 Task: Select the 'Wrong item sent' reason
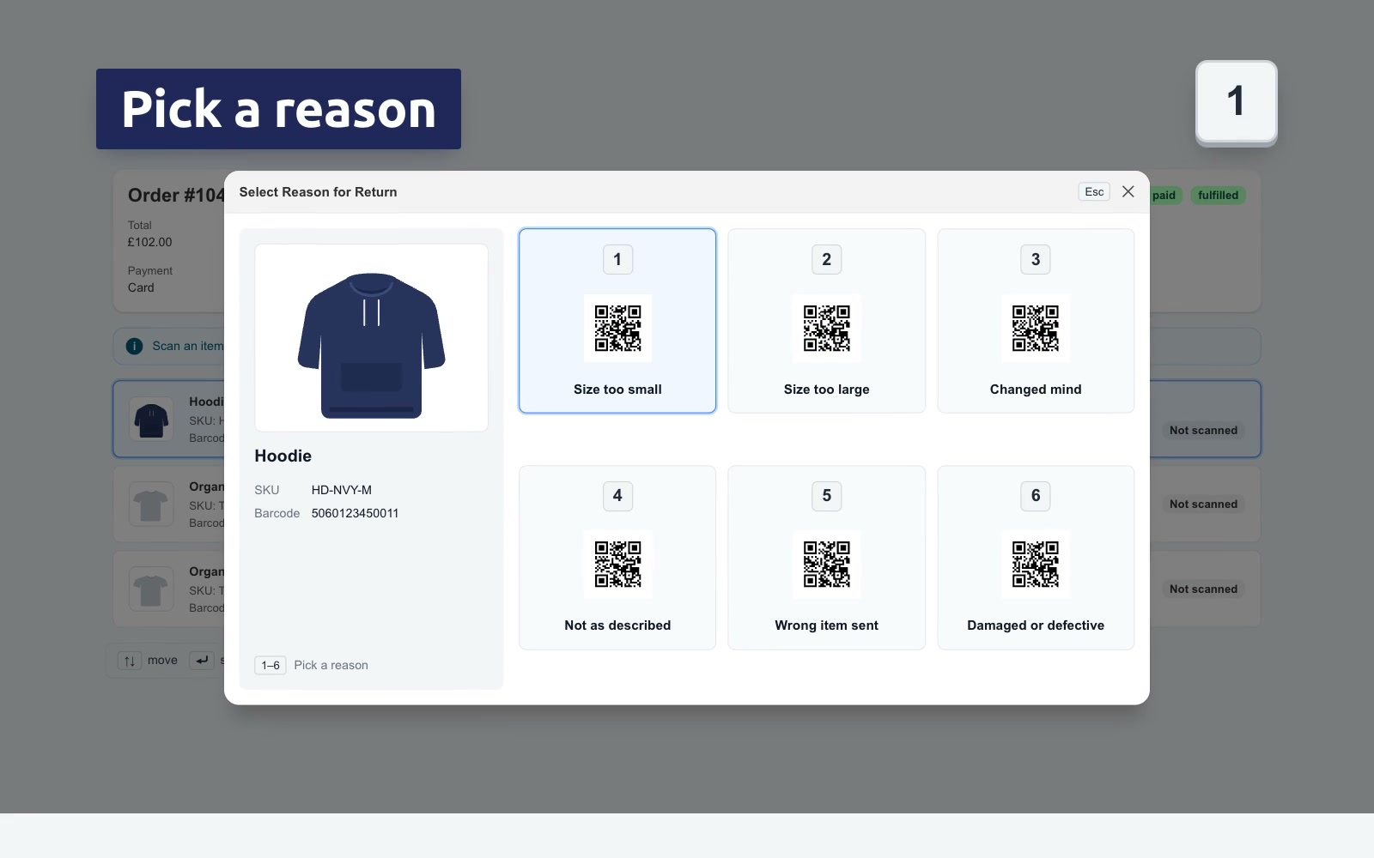click(826, 558)
